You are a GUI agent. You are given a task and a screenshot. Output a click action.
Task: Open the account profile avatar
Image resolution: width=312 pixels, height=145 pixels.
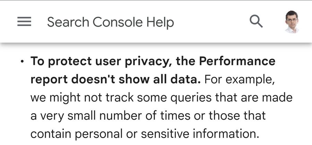[292, 22]
